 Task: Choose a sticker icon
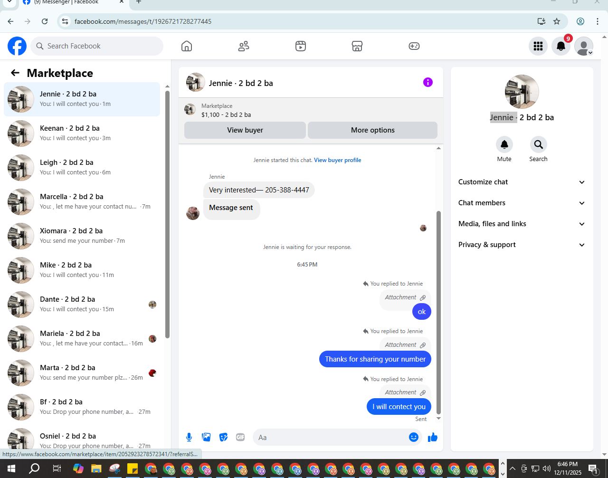[x=223, y=437]
